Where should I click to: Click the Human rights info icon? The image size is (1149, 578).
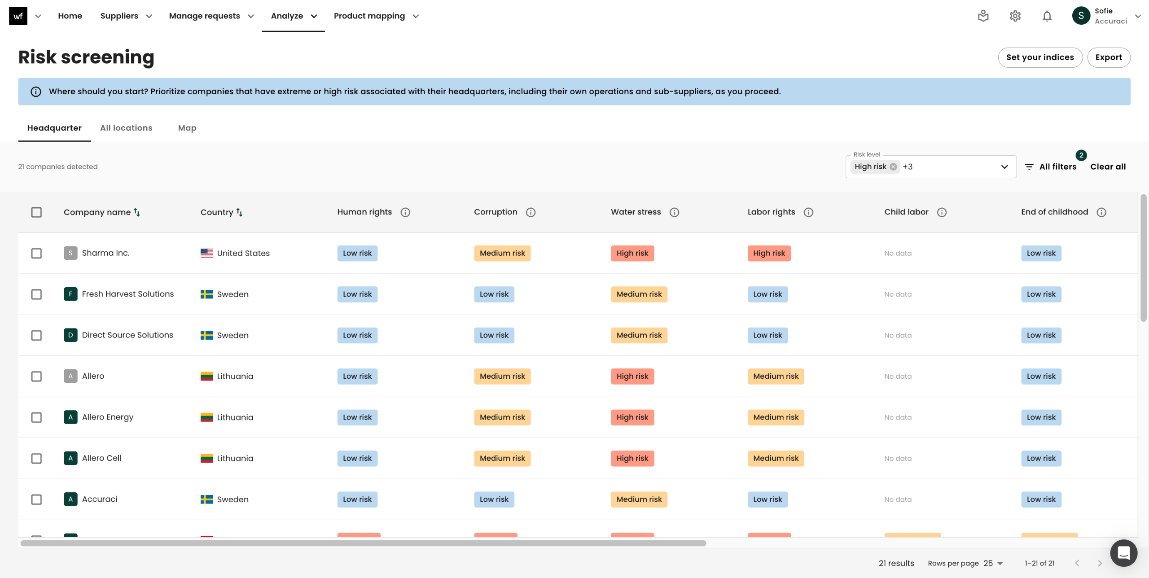405,212
